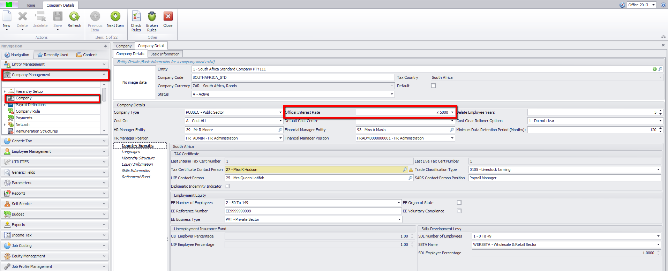
Task: Click the warning icon beside Tax Certificate Contact
Action: pos(411,170)
